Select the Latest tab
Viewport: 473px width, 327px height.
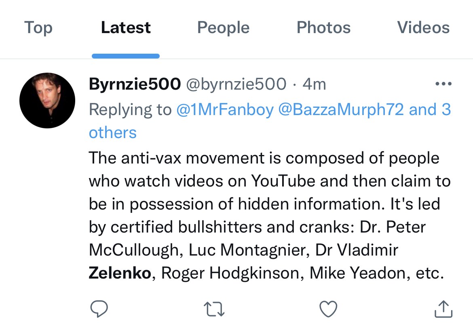click(x=126, y=28)
